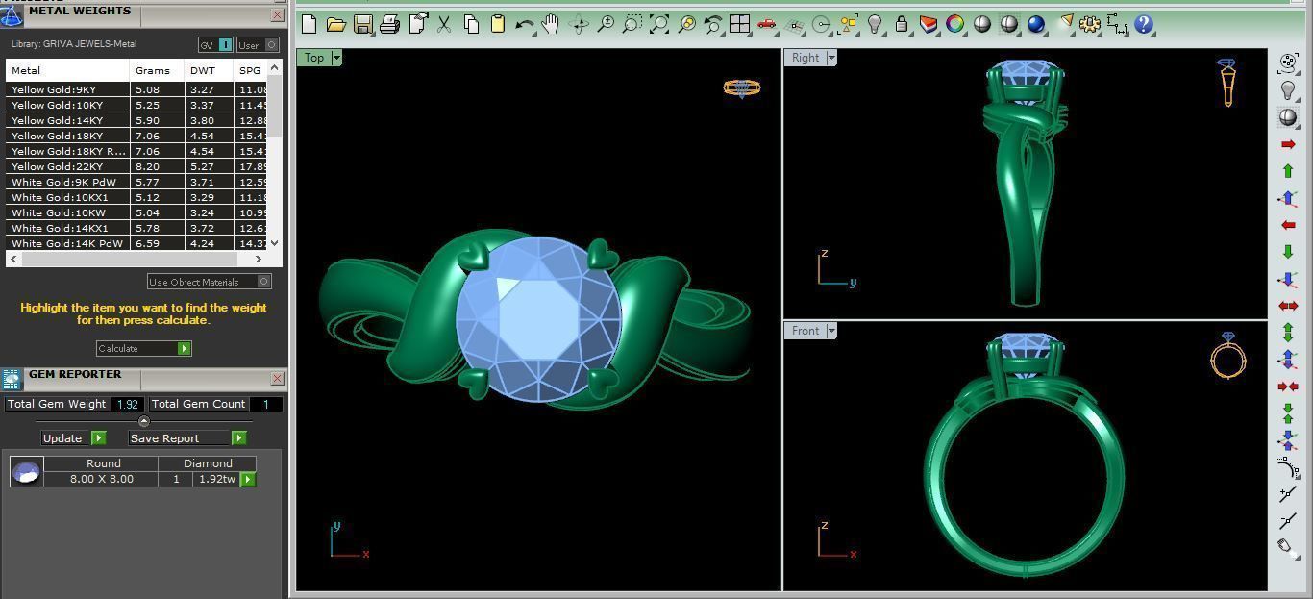Click the Update button
Screen dimensions: 1313x599
pos(73,437)
